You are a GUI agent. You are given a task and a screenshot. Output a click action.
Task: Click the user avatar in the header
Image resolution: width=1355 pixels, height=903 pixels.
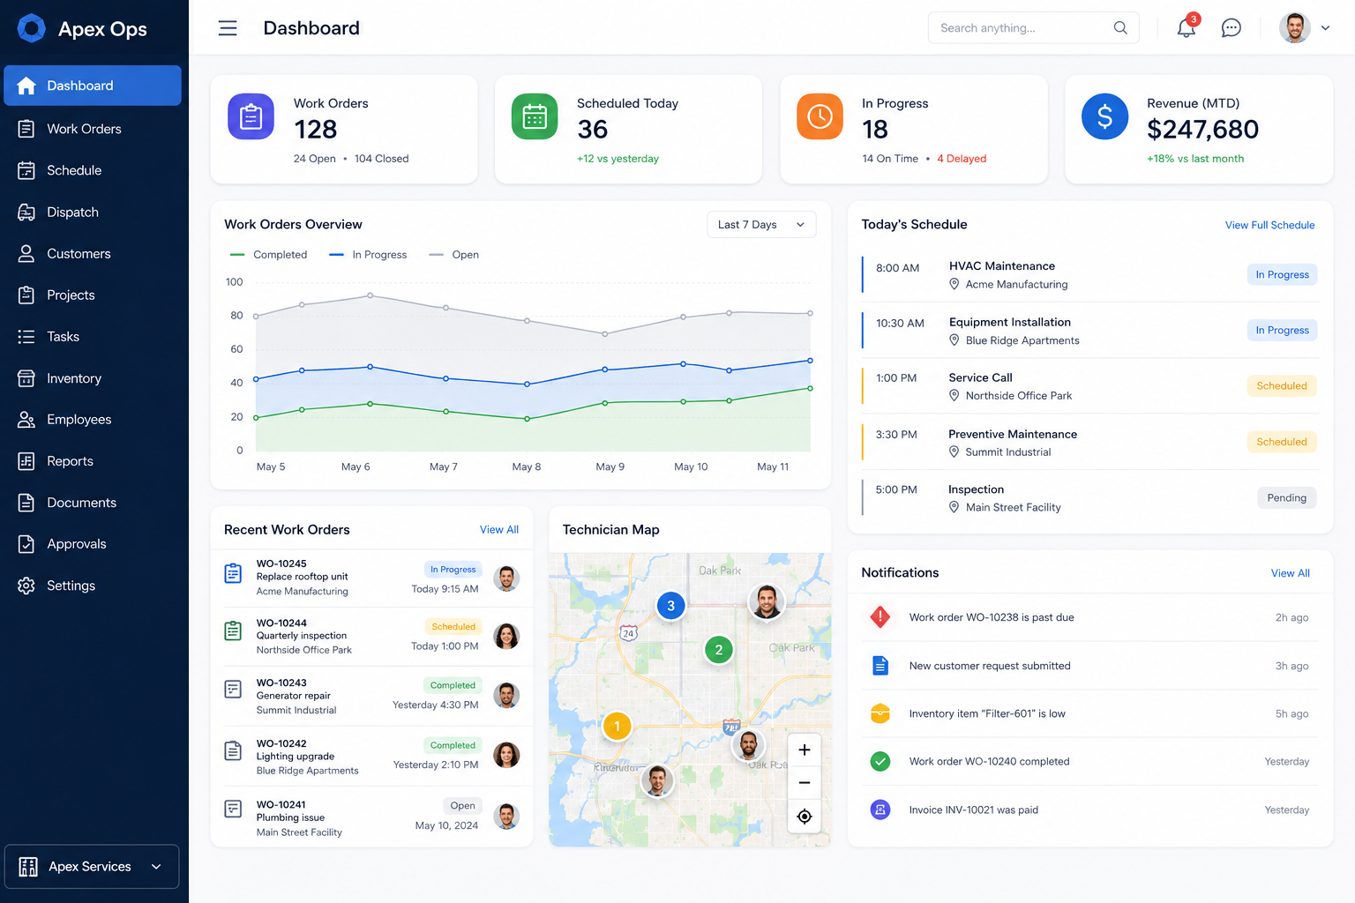point(1295,28)
